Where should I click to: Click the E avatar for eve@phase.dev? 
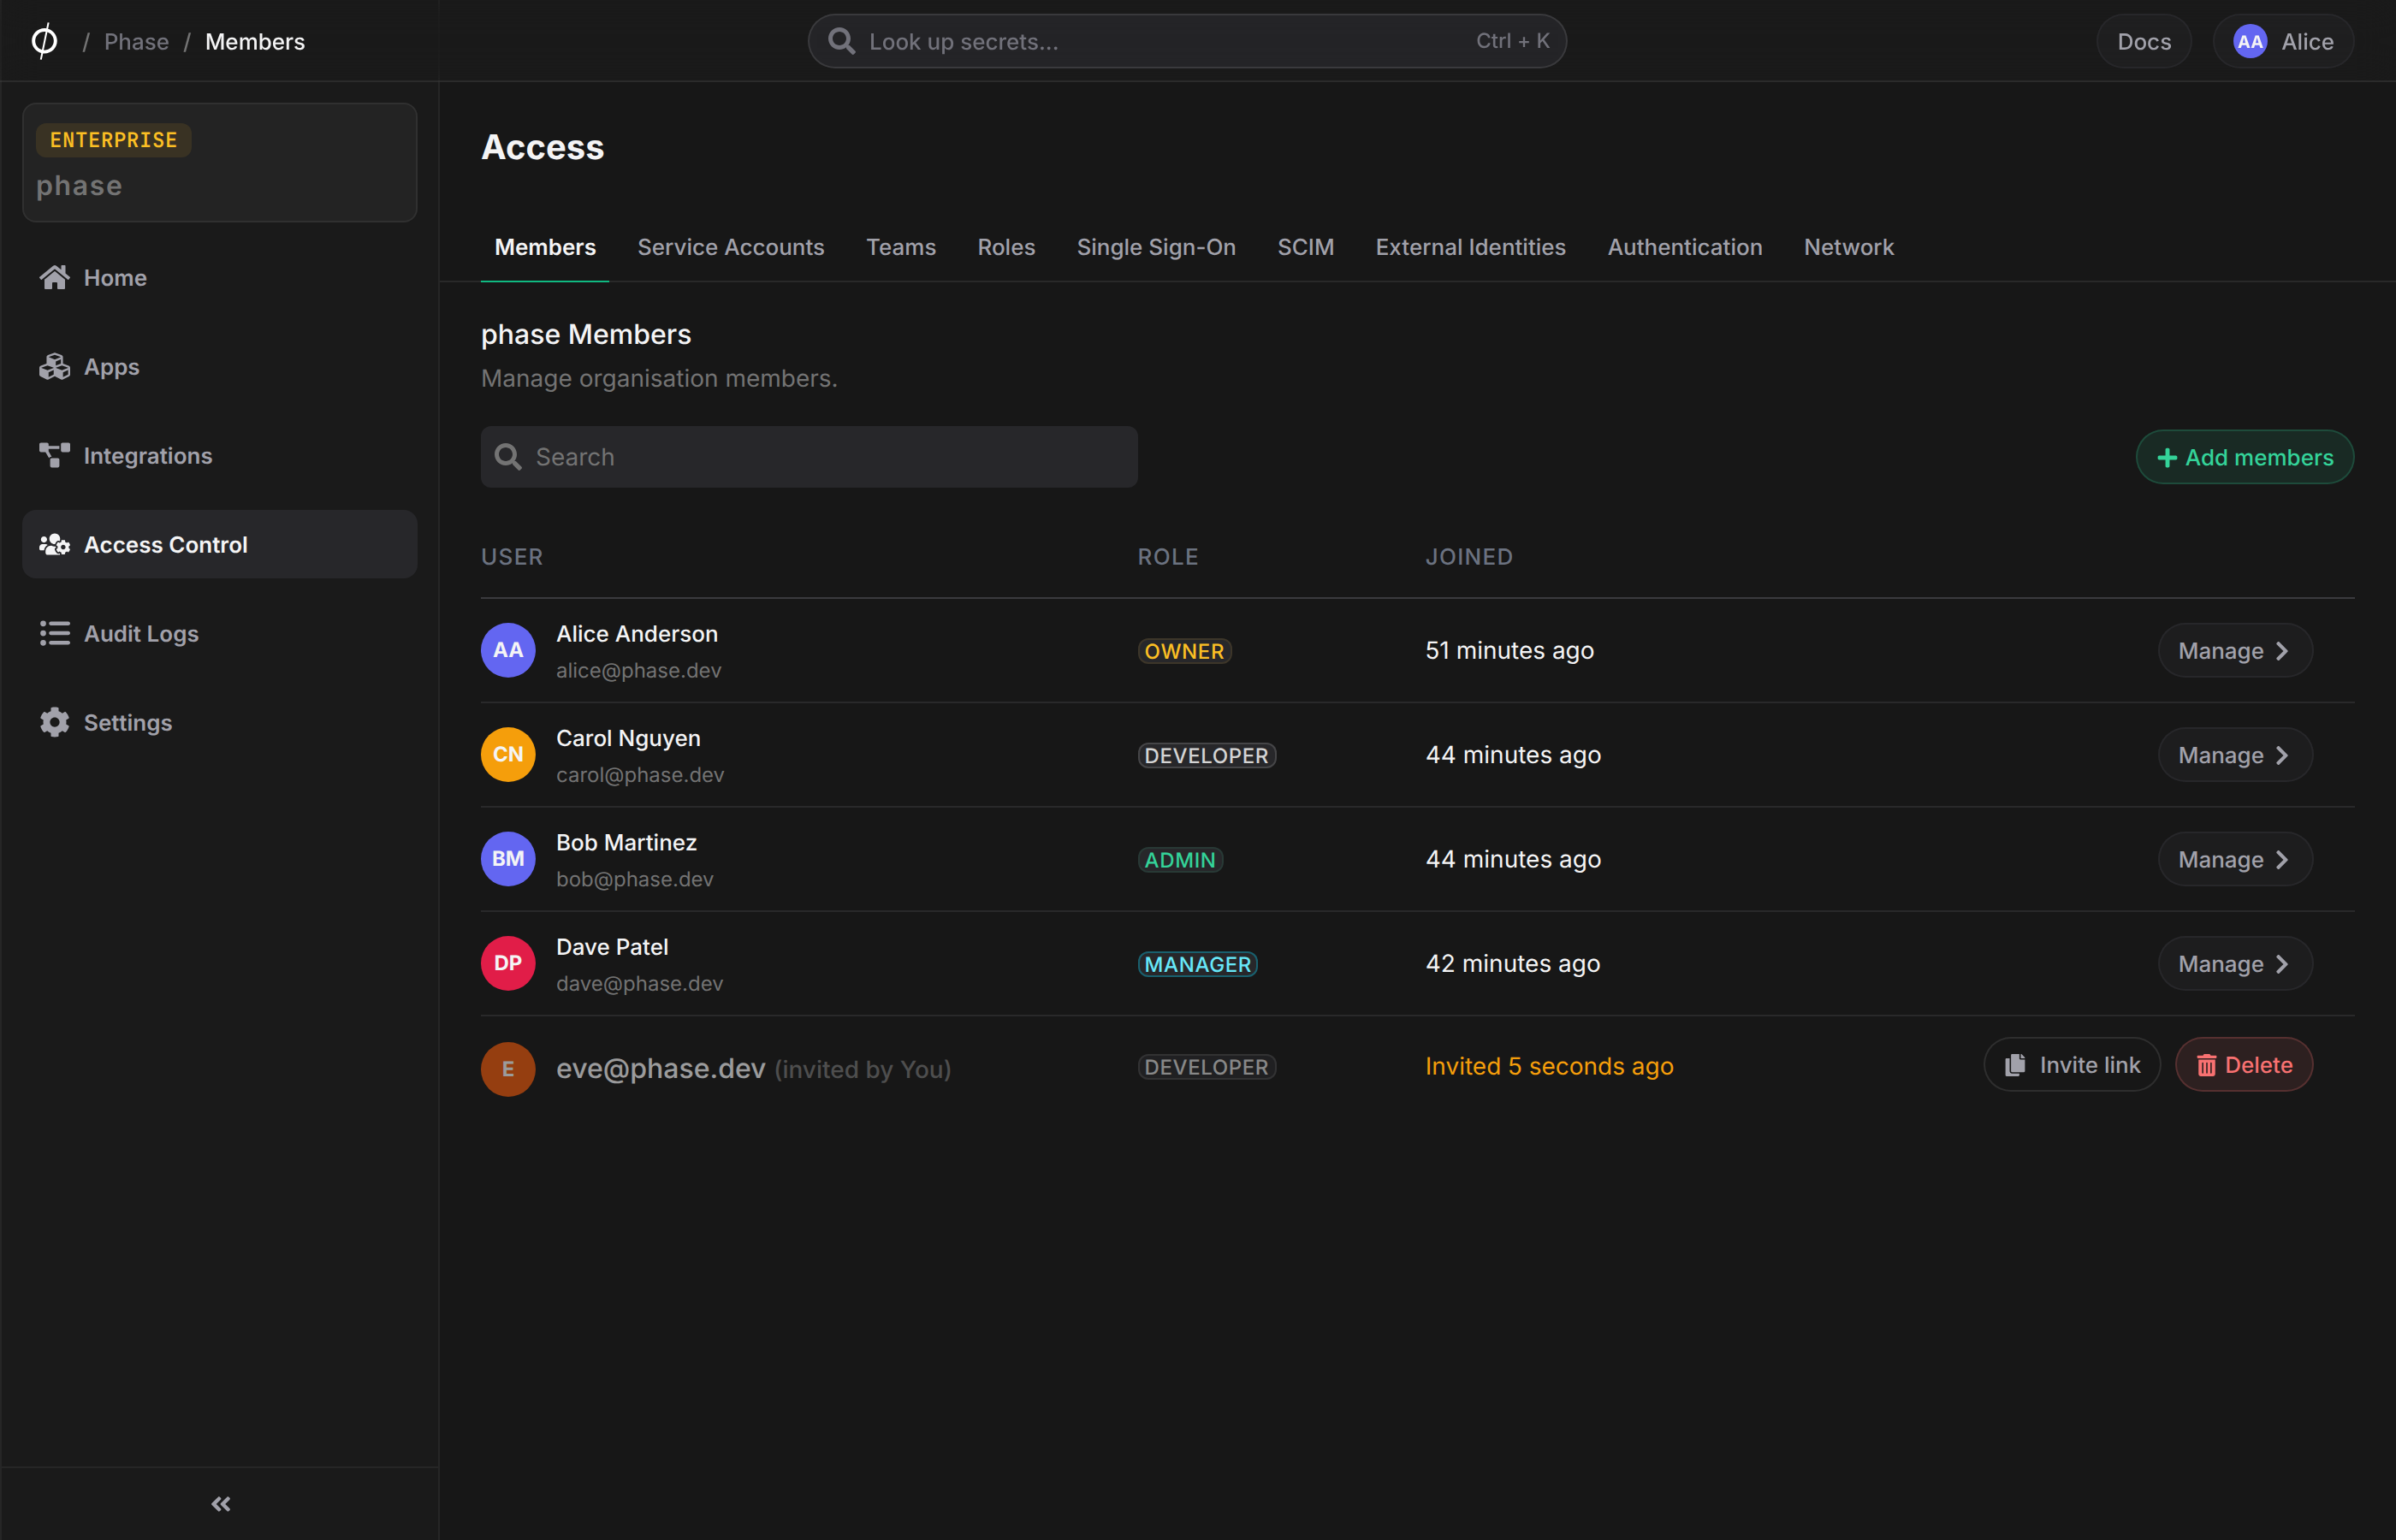(508, 1068)
